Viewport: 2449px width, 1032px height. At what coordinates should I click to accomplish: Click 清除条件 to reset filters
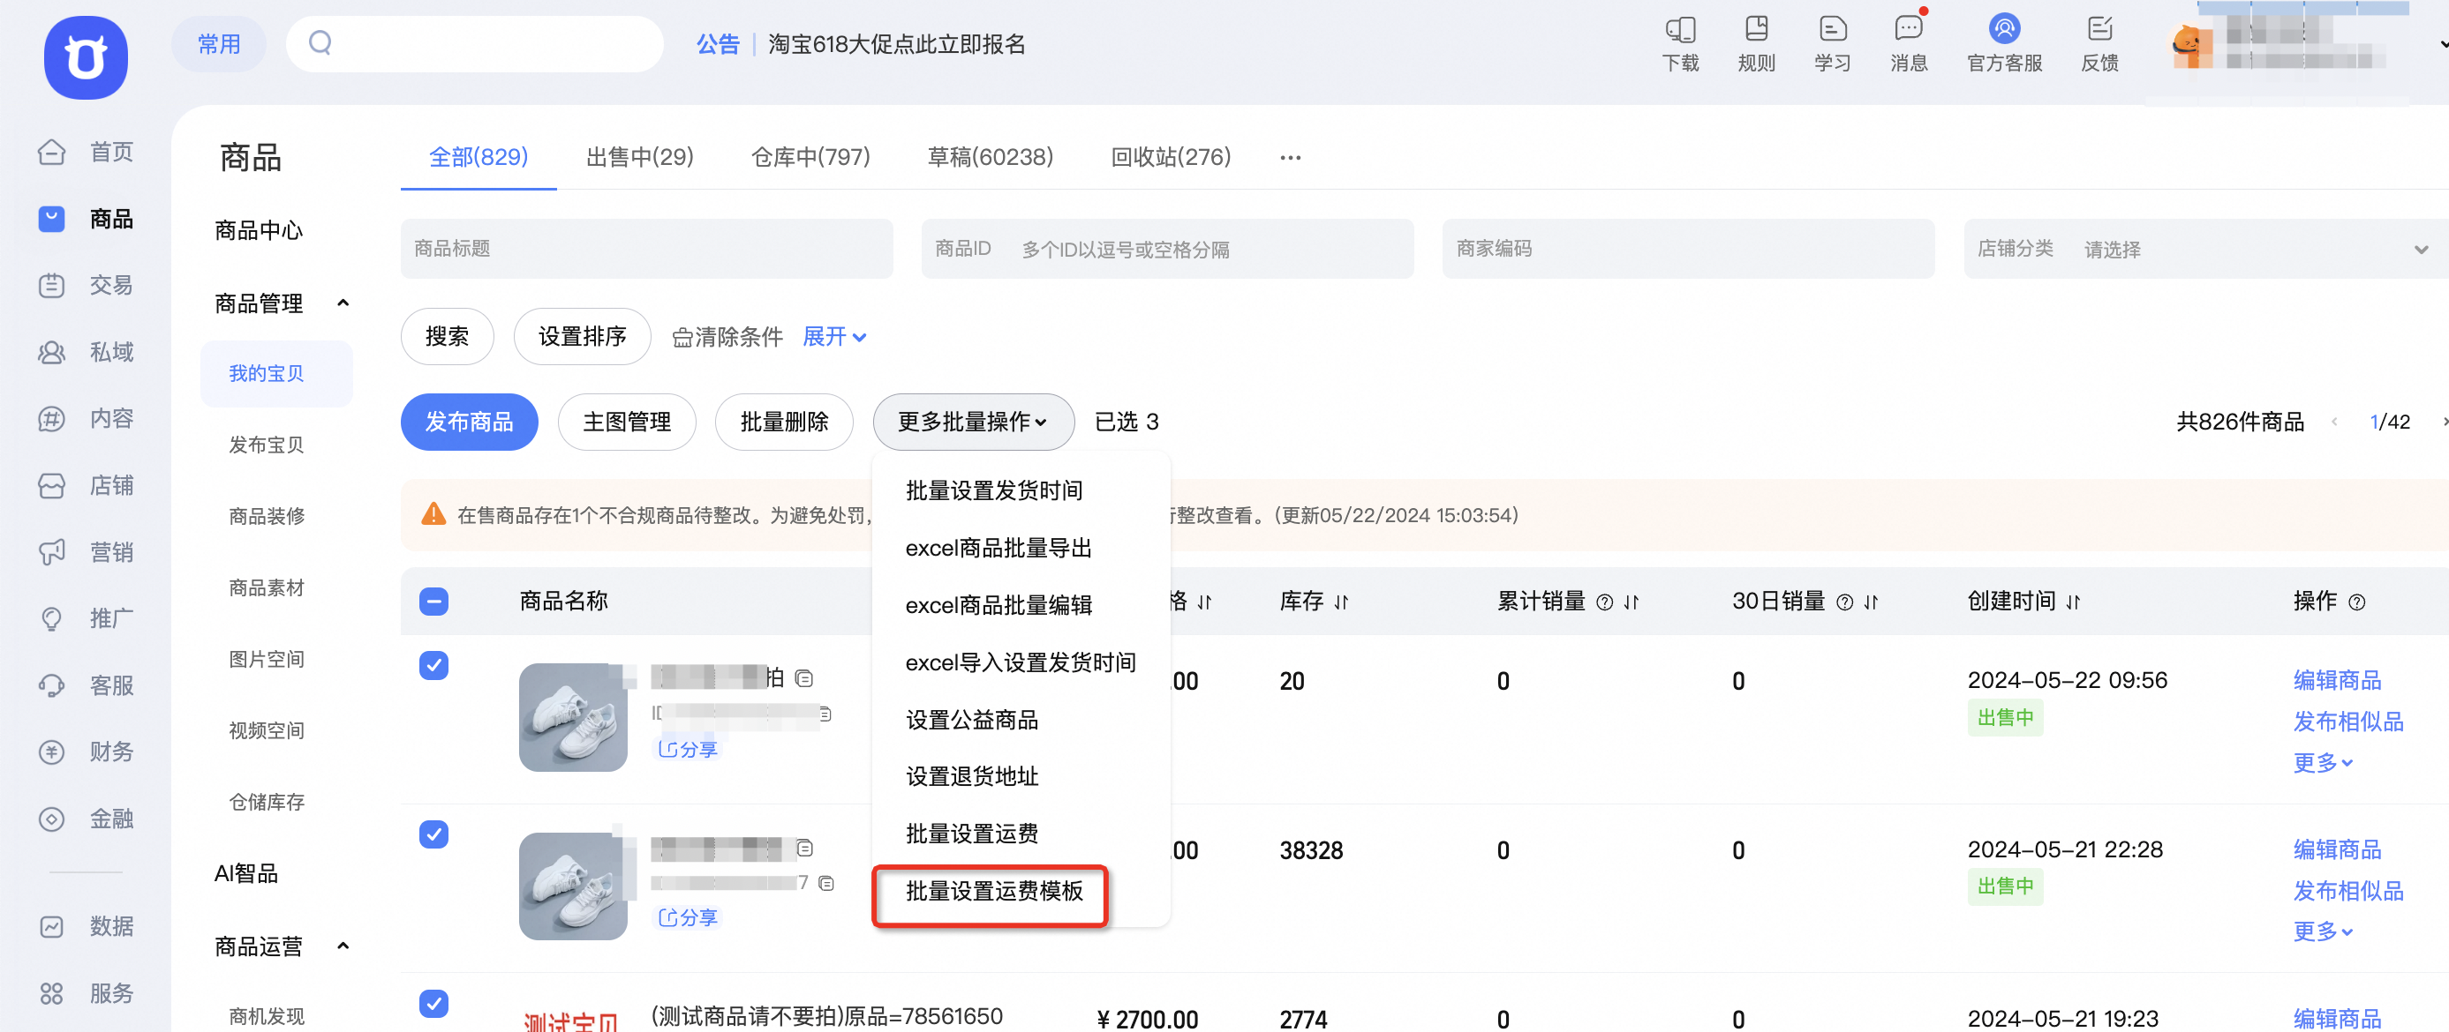pos(727,336)
